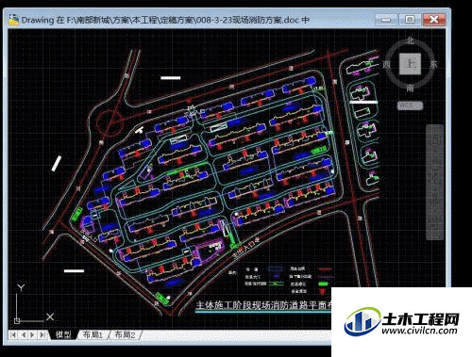Viewport: 472px width, 357px height.
Task: Switch to the 布局2 tab
Action: pyautogui.click(x=125, y=334)
